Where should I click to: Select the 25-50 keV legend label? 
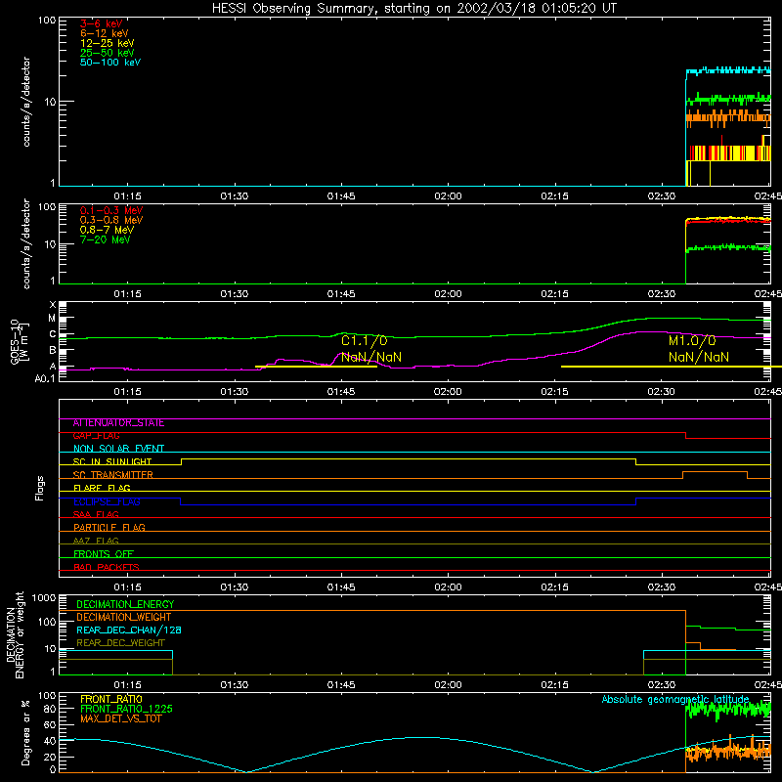tap(108, 53)
